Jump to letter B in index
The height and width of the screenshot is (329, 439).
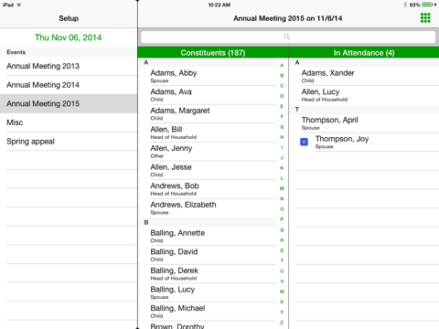click(x=282, y=76)
